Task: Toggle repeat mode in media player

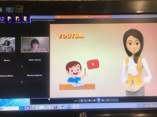Action: [85, 100]
